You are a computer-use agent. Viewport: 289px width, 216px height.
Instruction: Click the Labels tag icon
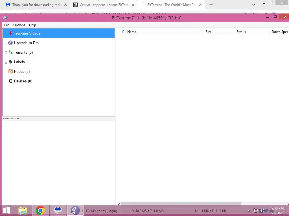pos(10,62)
